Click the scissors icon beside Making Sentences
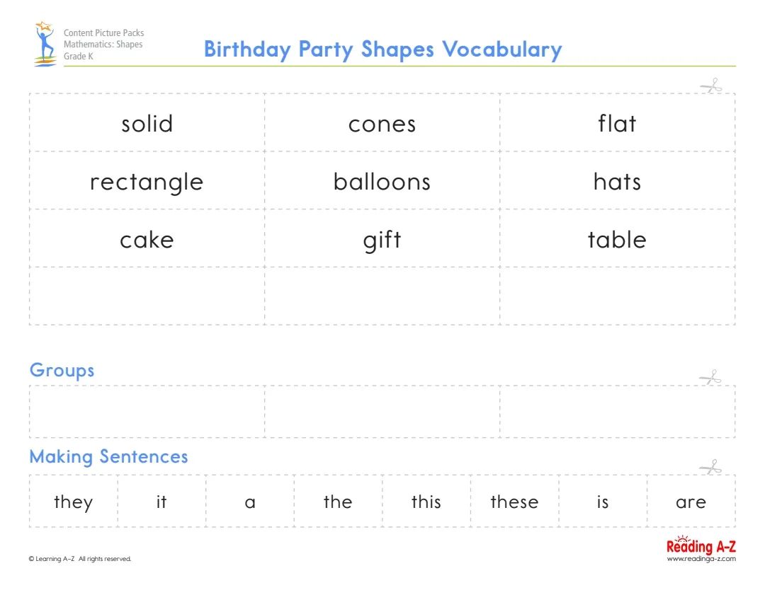 point(710,467)
